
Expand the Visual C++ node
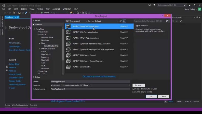(x=37, y=71)
